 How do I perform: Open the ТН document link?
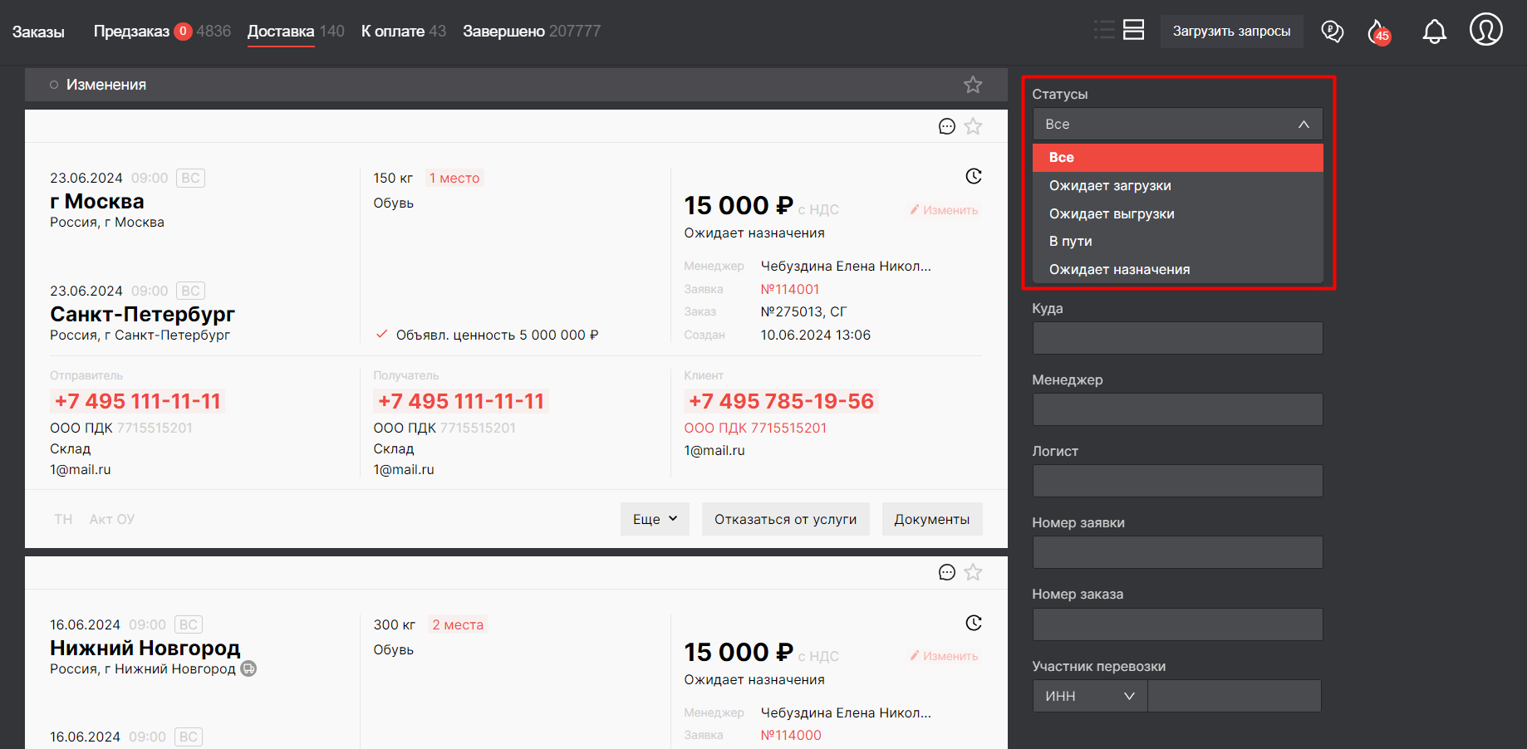click(x=63, y=519)
